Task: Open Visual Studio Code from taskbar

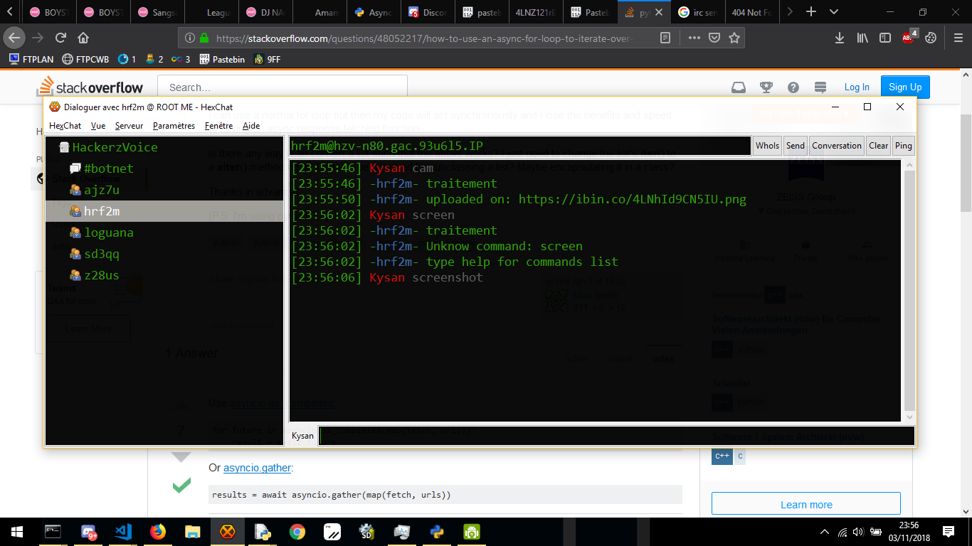Action: 122,531
